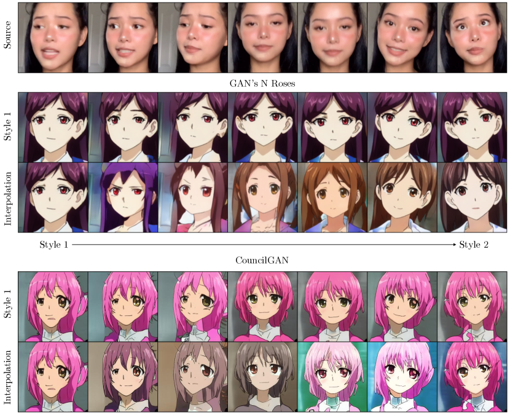Image resolution: width=510 pixels, height=415 pixels.
Task: Choose the orange-brown haired GAN's N Roses face
Action: click(x=332, y=197)
